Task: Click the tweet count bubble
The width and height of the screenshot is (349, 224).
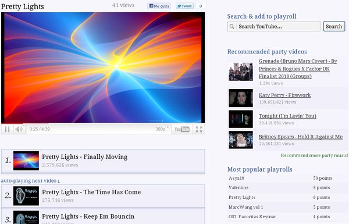Action: pos(201,6)
